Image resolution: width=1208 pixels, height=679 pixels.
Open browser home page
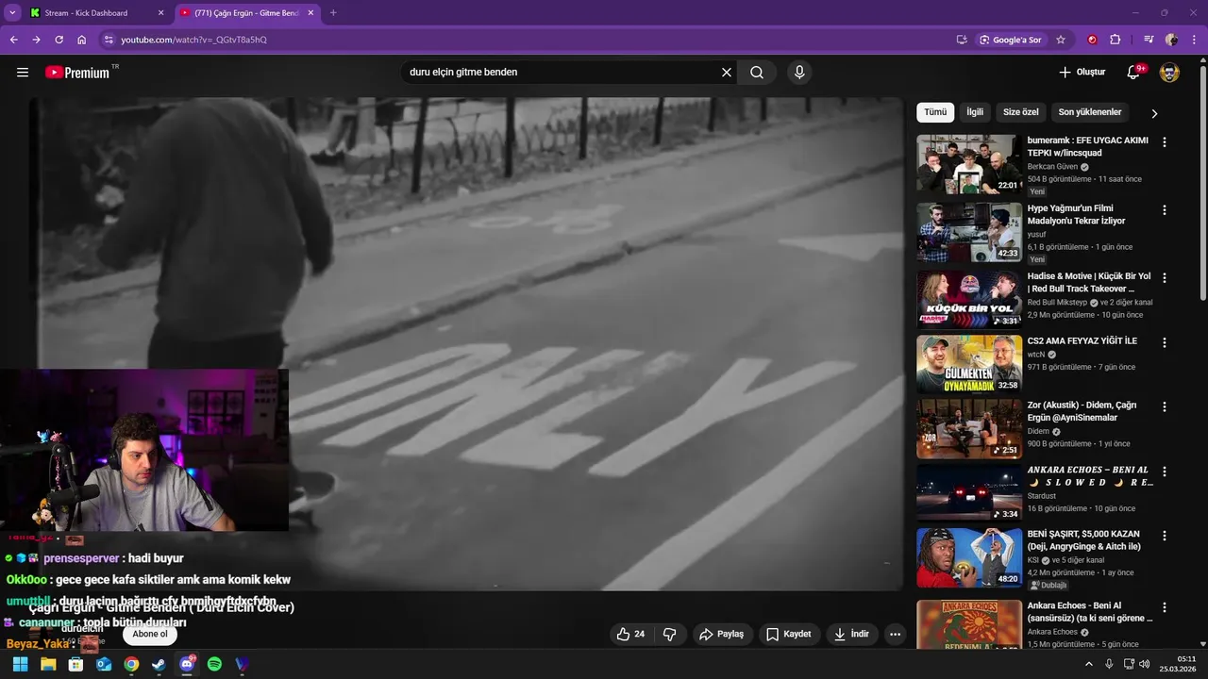tap(82, 40)
